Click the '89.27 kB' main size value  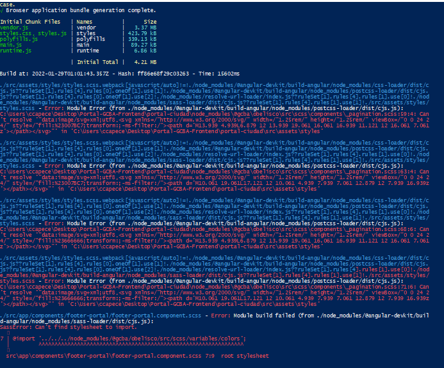click(144, 45)
